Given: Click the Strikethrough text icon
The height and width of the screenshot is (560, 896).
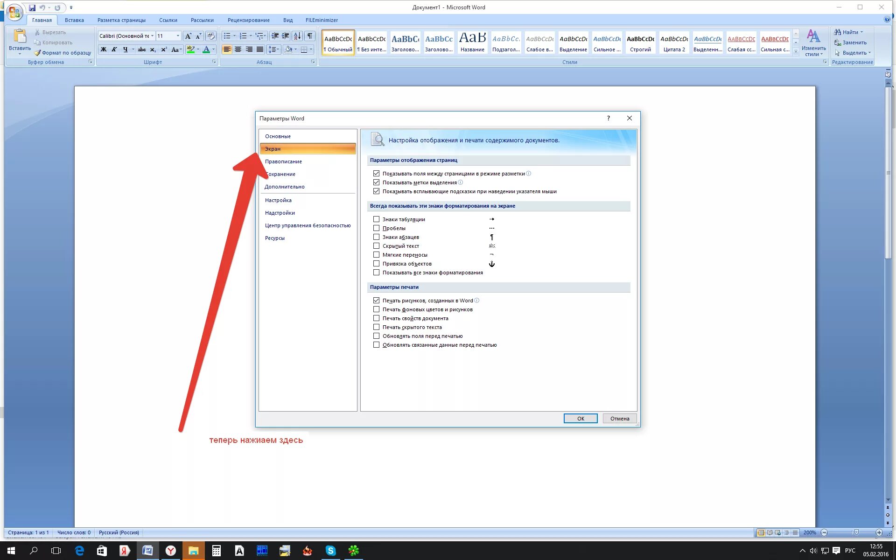Looking at the screenshot, I should [x=141, y=49].
